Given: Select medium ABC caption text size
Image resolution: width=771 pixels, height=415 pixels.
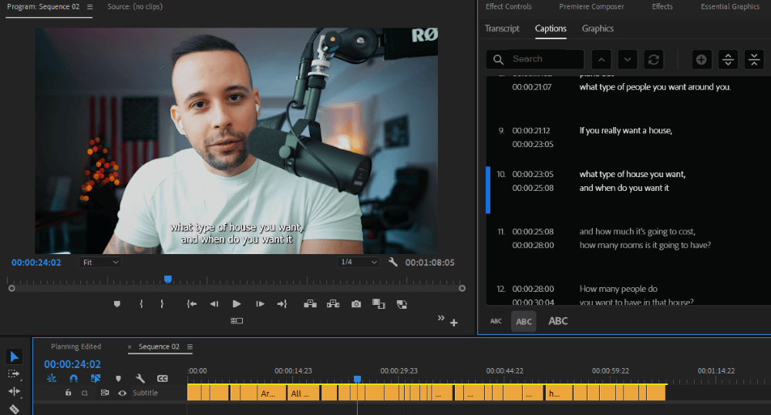Looking at the screenshot, I should (524, 322).
